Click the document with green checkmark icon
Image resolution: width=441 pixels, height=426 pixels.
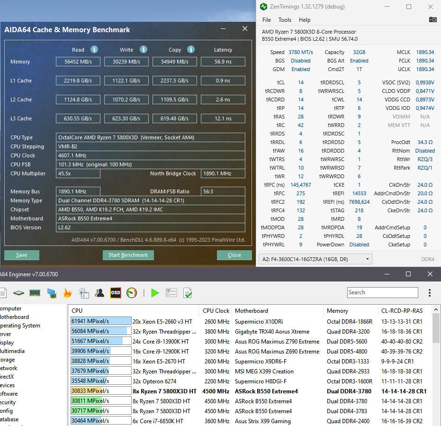[x=188, y=293]
